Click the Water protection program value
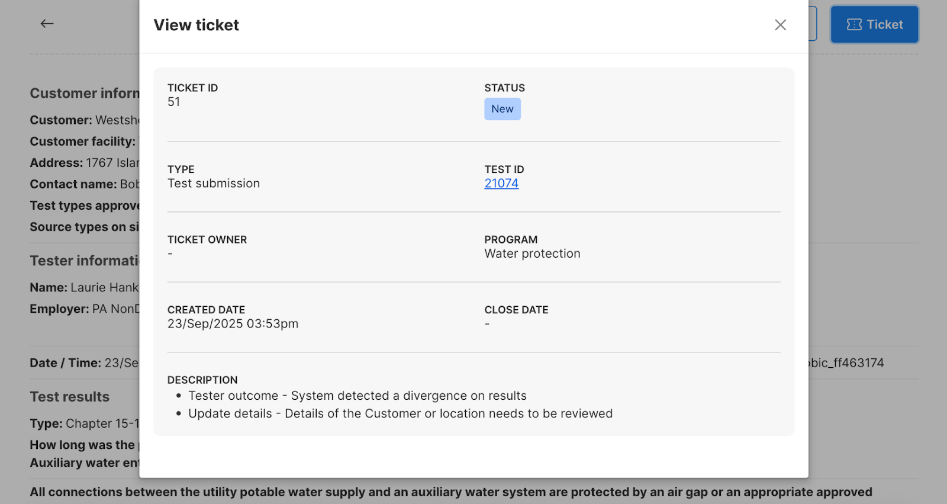This screenshot has width=947, height=504. 532,253
